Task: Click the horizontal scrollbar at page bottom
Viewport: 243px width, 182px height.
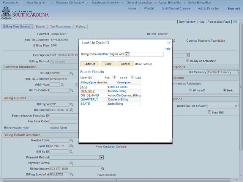Action: [x=117, y=180]
